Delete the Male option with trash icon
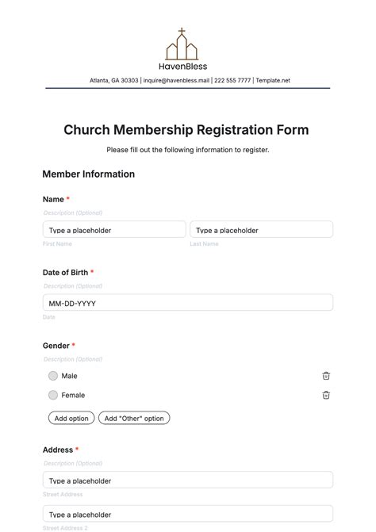376x532 pixels. (x=326, y=376)
